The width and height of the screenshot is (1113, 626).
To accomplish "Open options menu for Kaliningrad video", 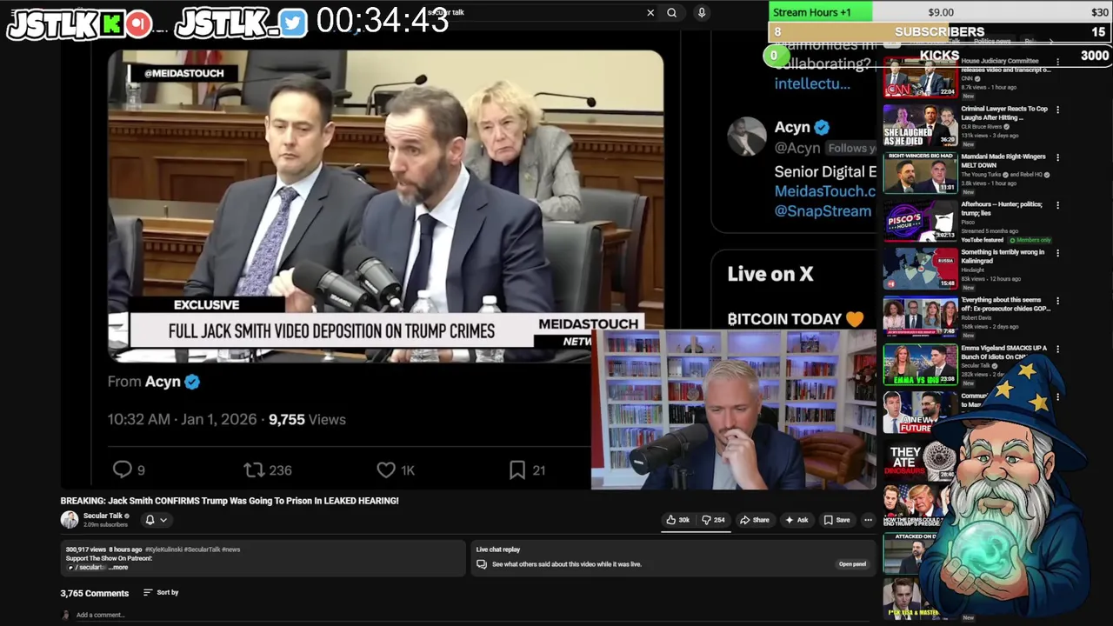I will click(1057, 253).
